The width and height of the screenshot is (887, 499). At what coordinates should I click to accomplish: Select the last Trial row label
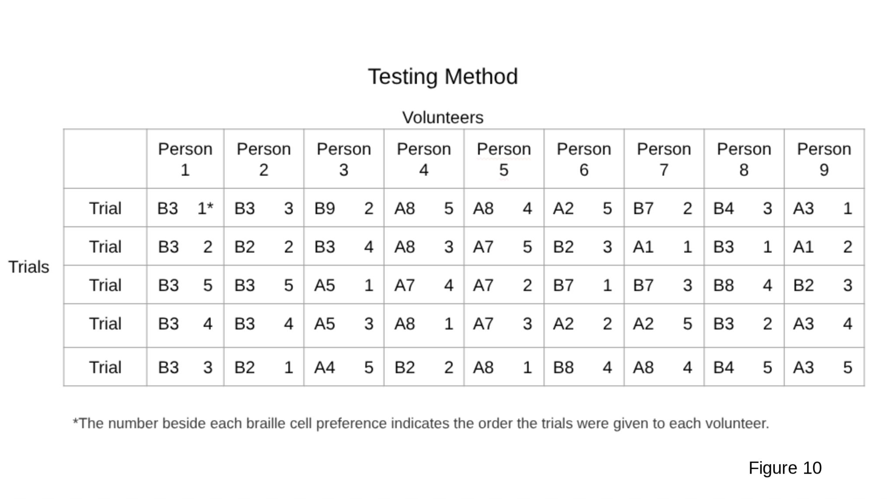pos(105,367)
